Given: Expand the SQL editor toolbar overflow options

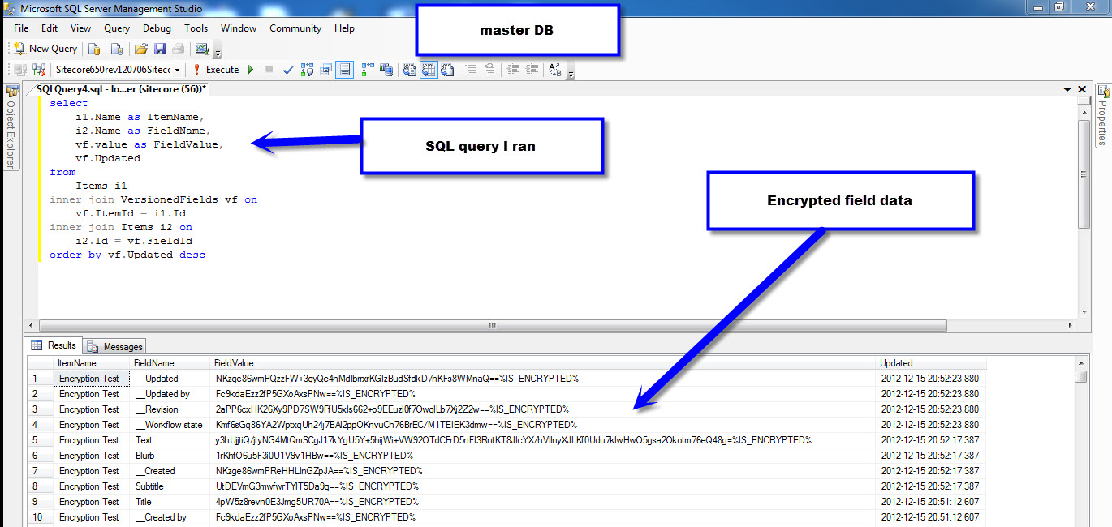Looking at the screenshot, I should 571,75.
